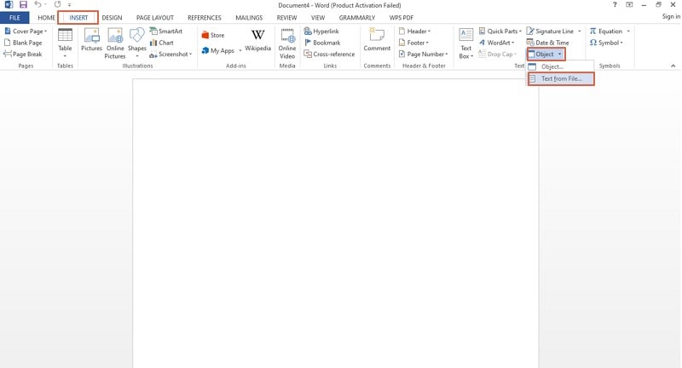Open the WordArt gallery

point(496,43)
